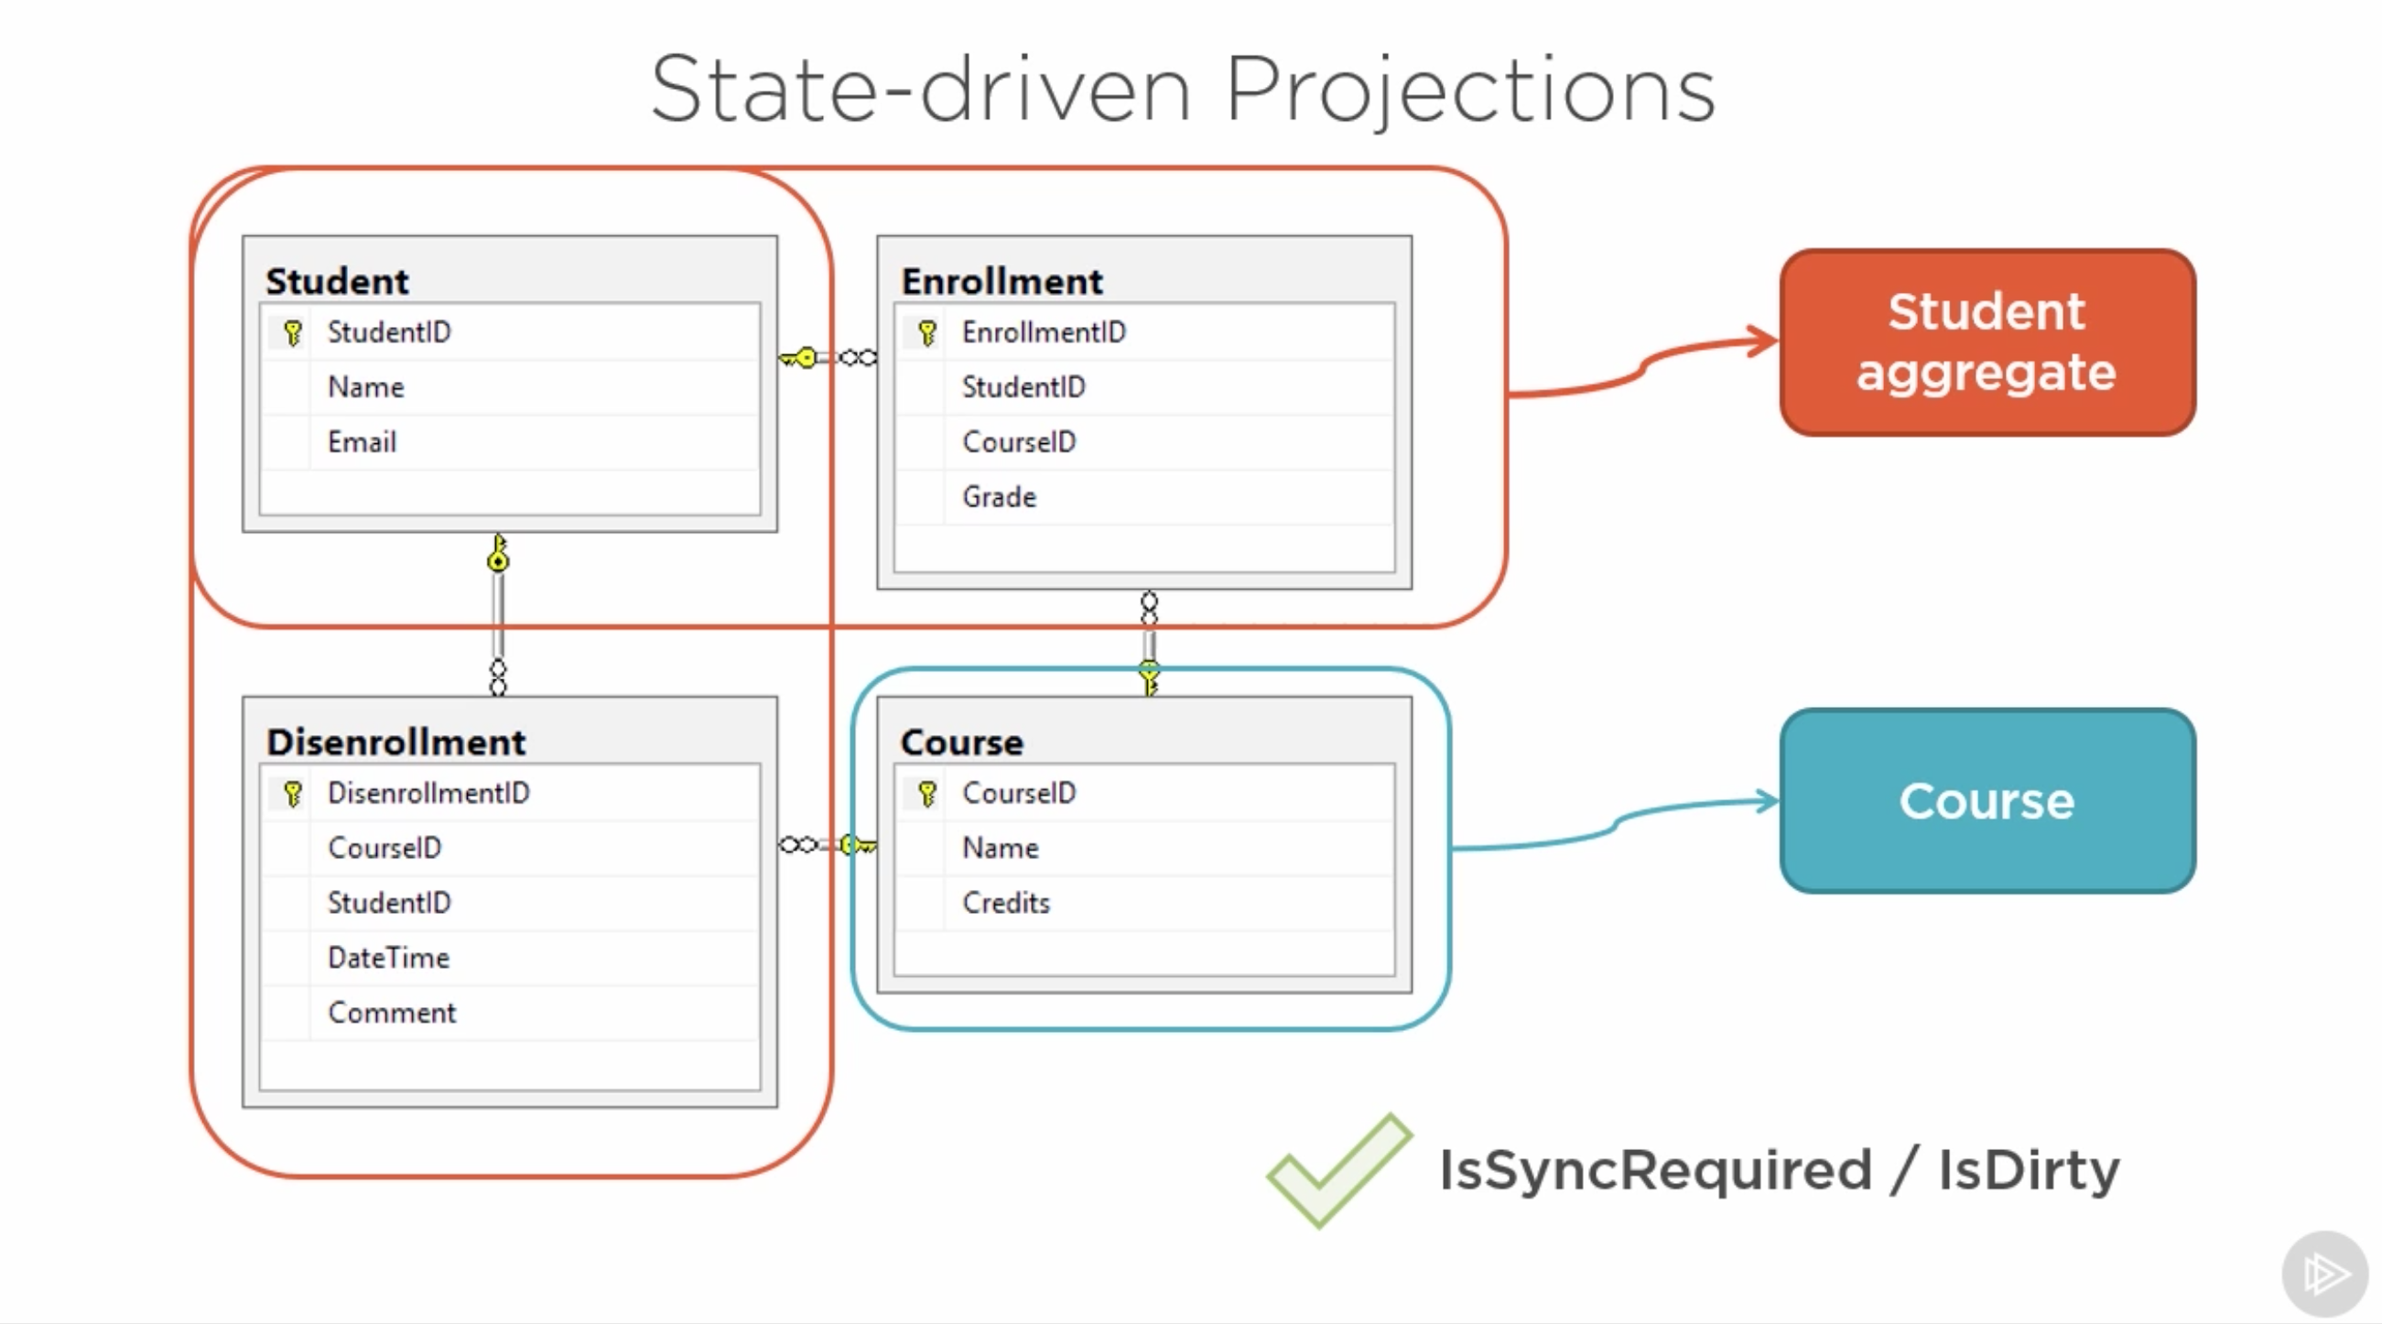
Task: Click the DateTime column in Disenrollment table
Action: click(x=511, y=958)
